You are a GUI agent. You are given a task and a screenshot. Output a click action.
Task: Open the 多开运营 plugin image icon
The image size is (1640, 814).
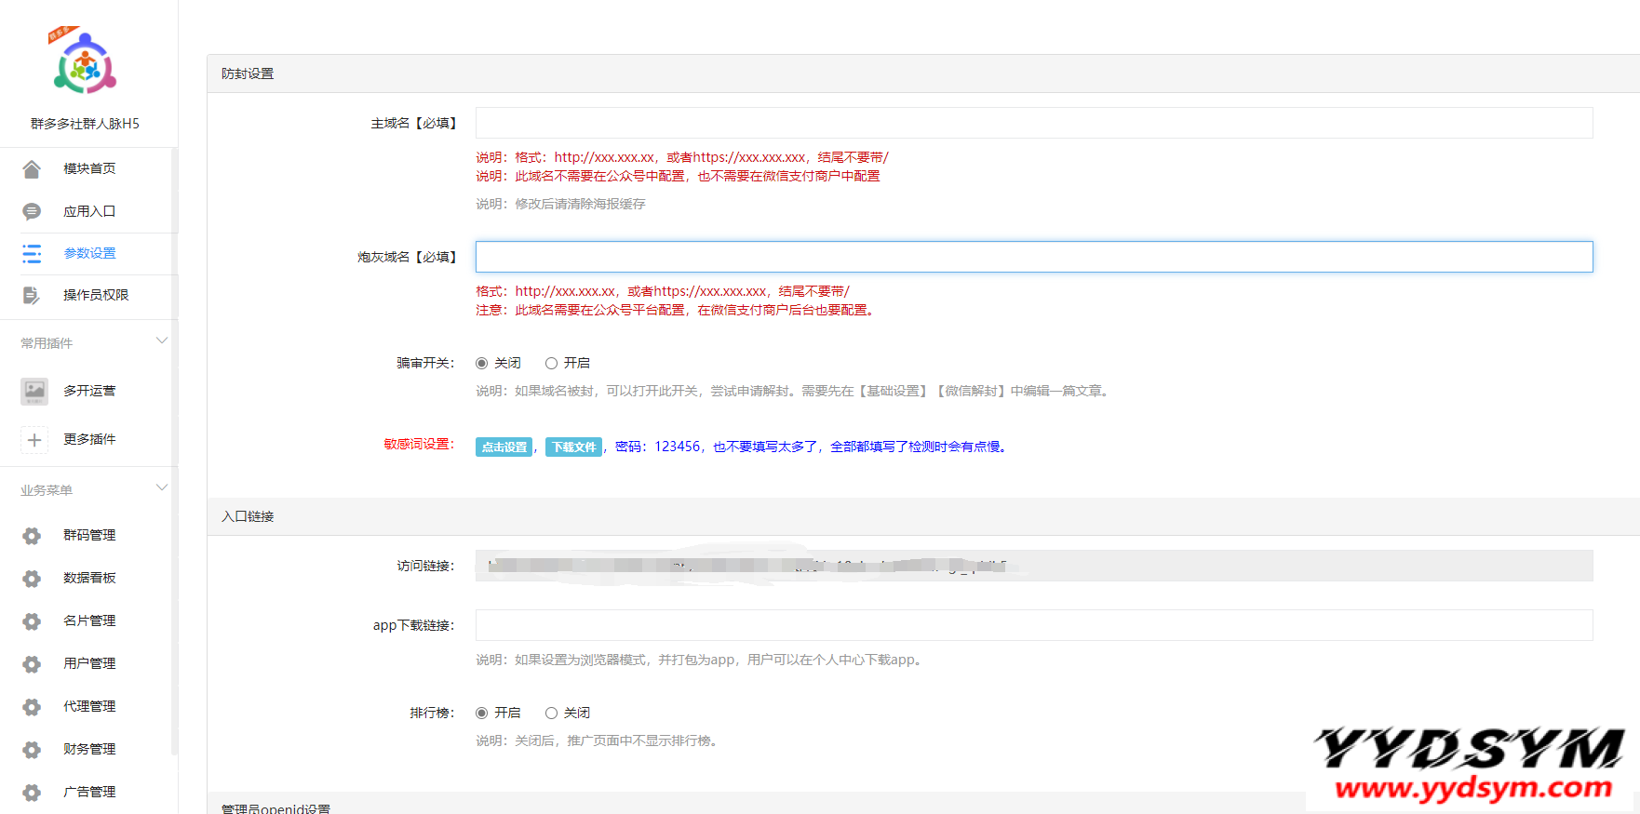(34, 391)
